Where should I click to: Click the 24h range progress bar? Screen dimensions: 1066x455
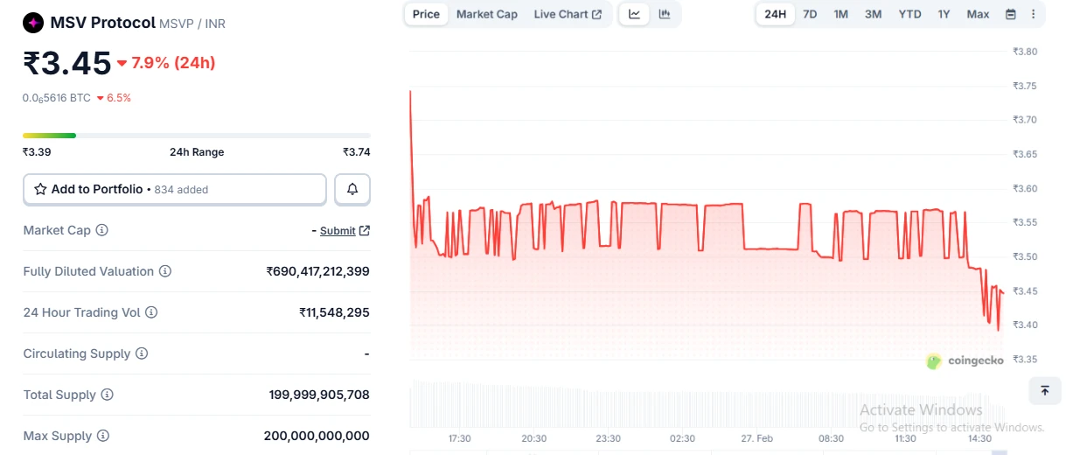point(197,135)
